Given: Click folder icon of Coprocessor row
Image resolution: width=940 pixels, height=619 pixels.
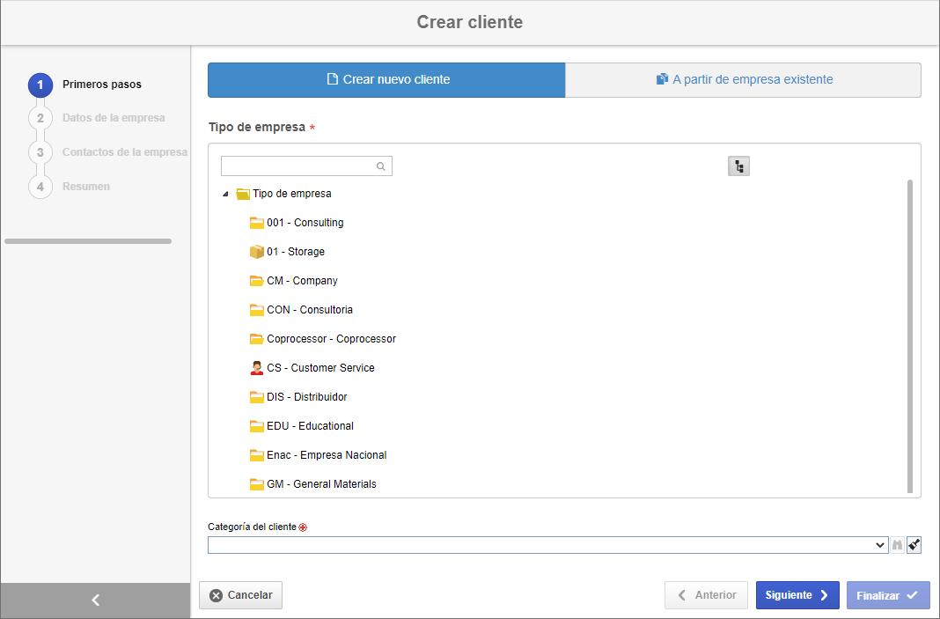Looking at the screenshot, I should pos(257,339).
